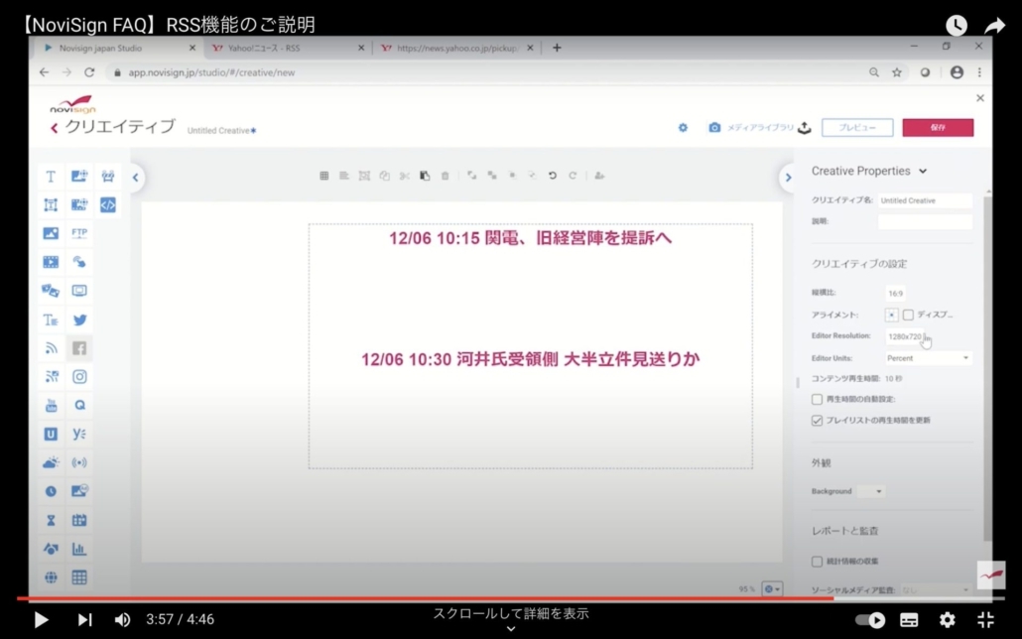Image resolution: width=1022 pixels, height=639 pixels.
Task: Select the Ustream U widget icon
Action: [51, 435]
